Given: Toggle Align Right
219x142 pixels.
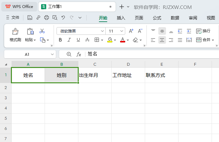Looking at the screenshot, I should (171, 40).
